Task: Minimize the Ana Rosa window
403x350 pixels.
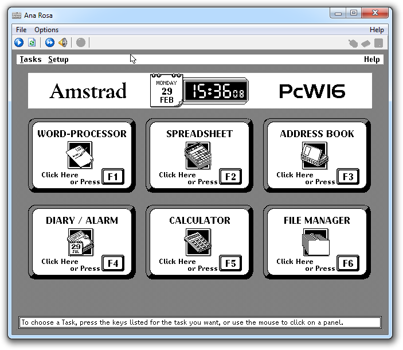Action: tap(338, 13)
